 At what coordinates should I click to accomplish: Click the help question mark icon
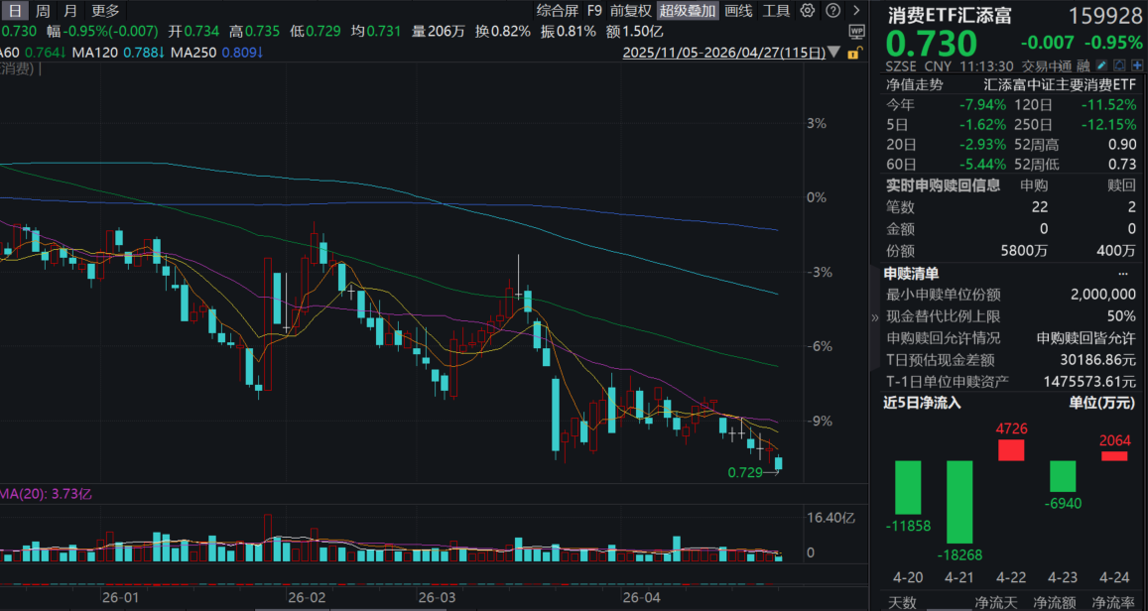pyautogui.click(x=831, y=11)
